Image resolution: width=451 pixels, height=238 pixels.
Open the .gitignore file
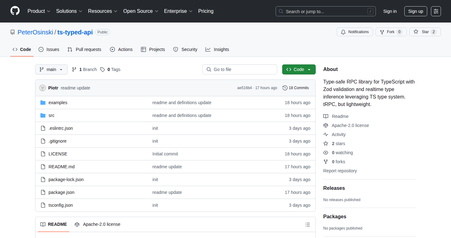click(58, 141)
